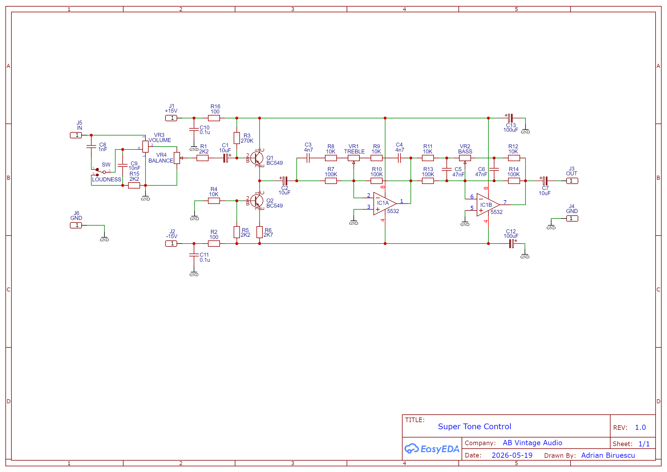Select the LOUDNESS switch SW symbol

click(101, 172)
